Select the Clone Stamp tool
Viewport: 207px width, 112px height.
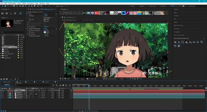pos(32,6)
